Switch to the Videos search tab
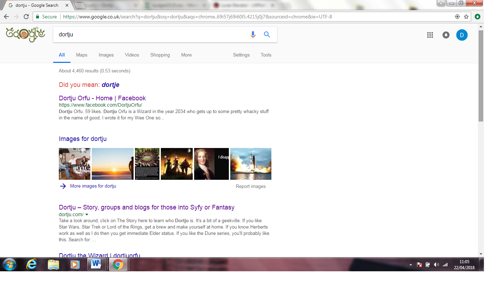Screen dimensions: 502x284 tap(132, 55)
